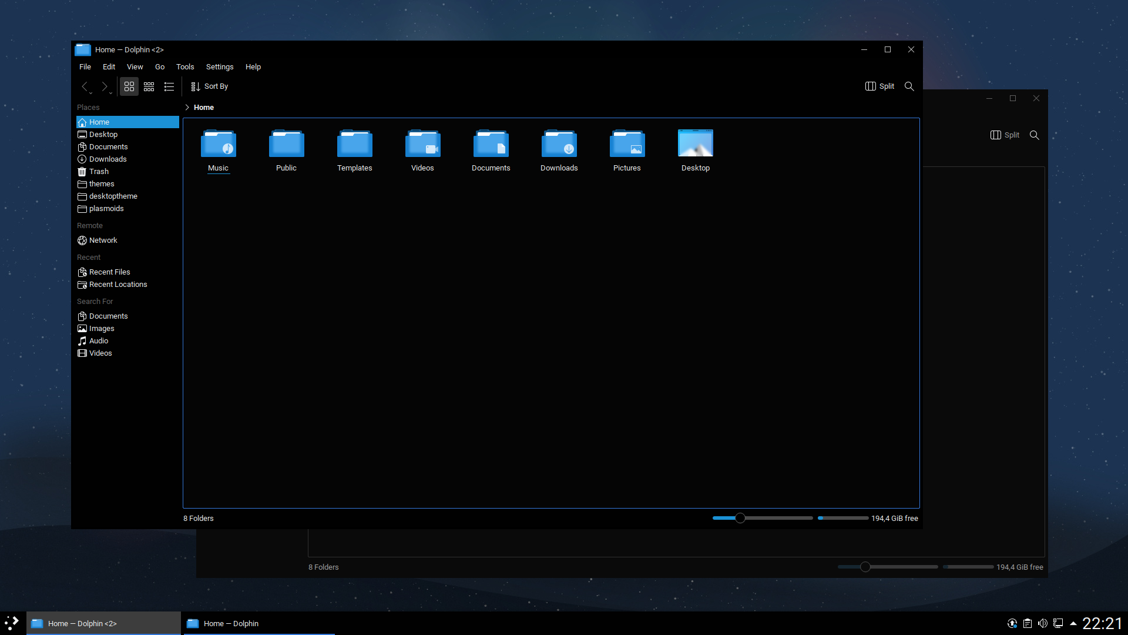Switch to 'Home — Dolphin' taskbar entry
Viewport: 1128px width, 635px height.
[x=258, y=623]
